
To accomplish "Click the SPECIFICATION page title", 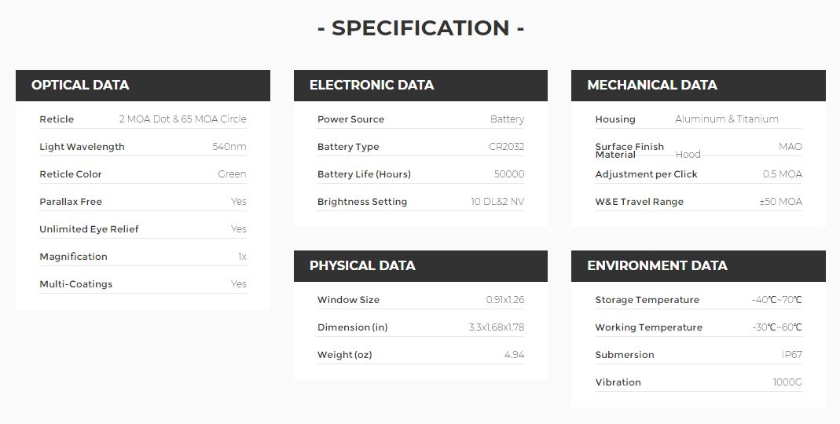I will (420, 27).
